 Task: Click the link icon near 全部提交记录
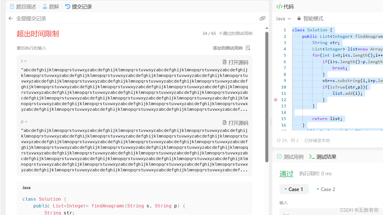point(262,18)
